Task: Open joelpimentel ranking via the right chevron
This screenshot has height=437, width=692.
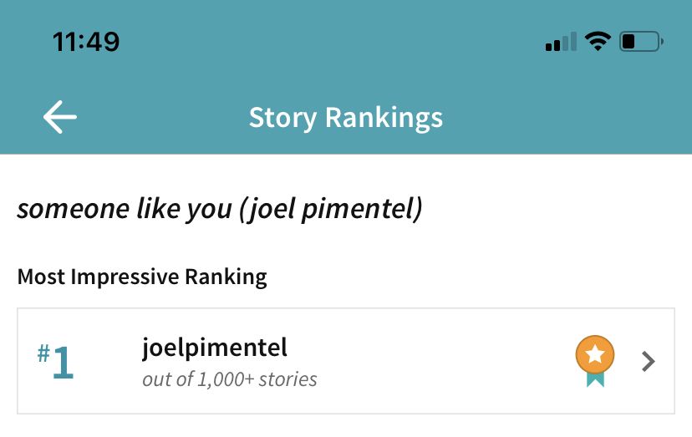Action: (648, 361)
